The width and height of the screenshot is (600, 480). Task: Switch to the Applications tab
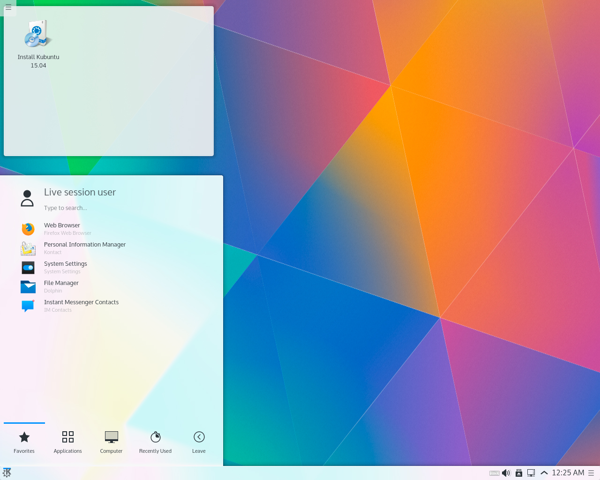(x=68, y=442)
